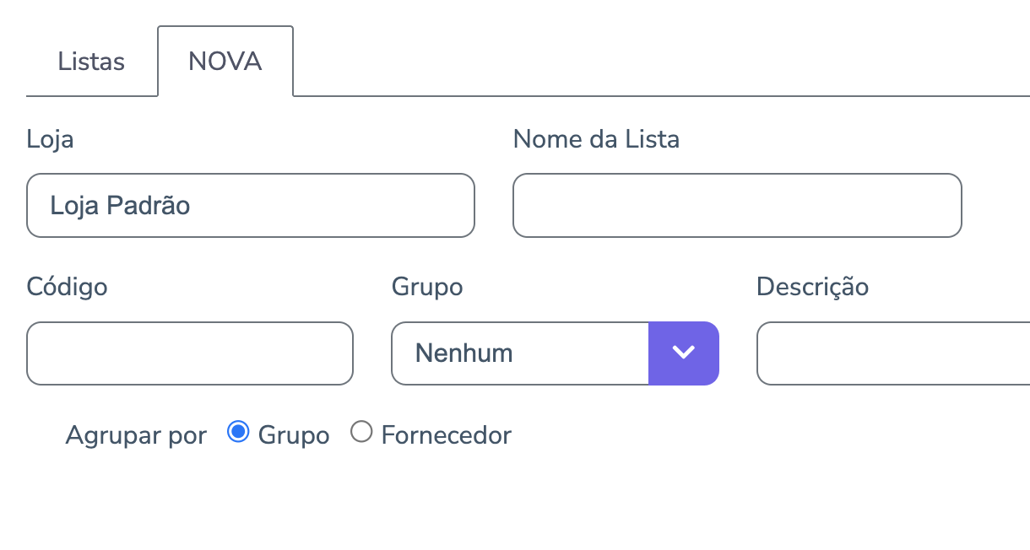Select the Grupo radio button circle
Viewport: 1030px width, 550px height.
tap(239, 433)
